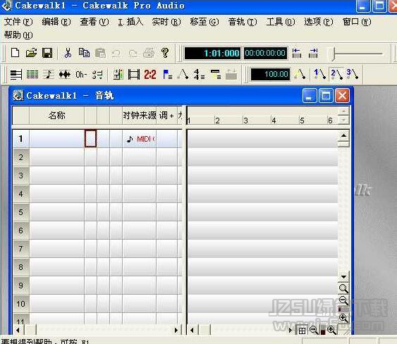
Task: Select track row number 10
Action: pos(20,304)
